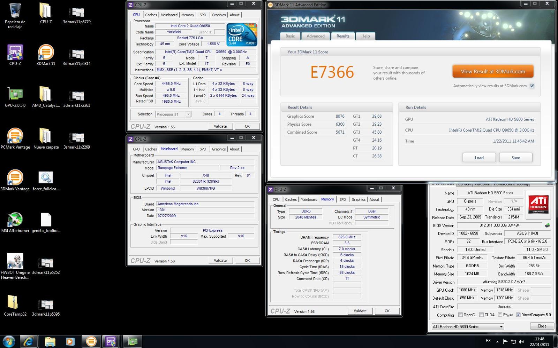Click the Intel Core 2 Quad logo in CPU-Z
Image resolution: width=558 pixels, height=348 pixels.
tap(242, 34)
